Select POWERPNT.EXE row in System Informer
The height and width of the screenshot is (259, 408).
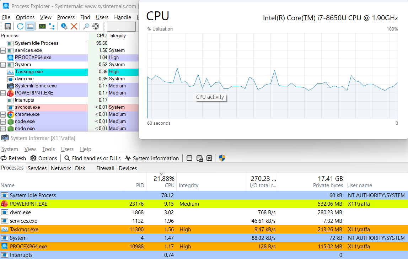point(204,204)
